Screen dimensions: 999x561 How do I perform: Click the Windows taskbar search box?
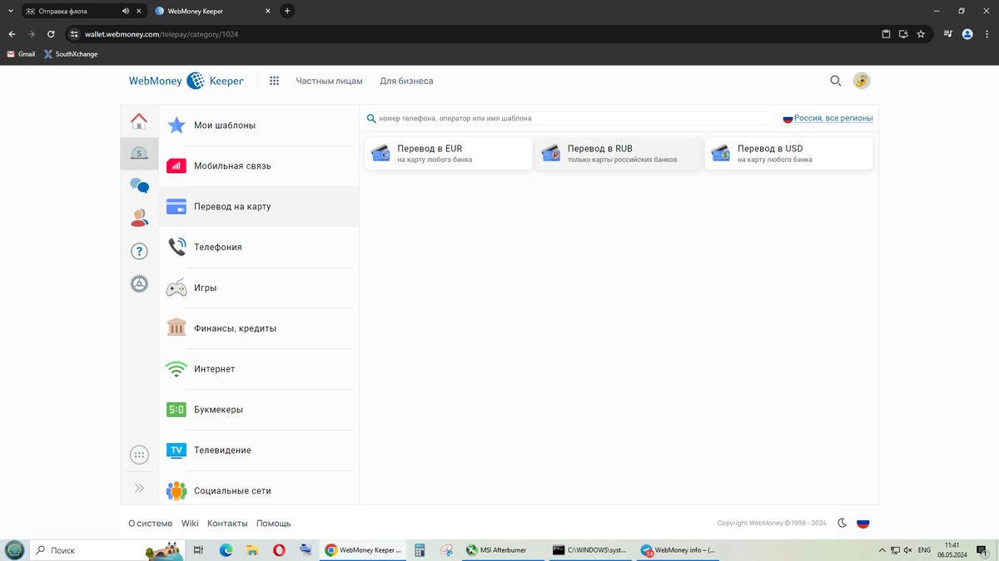[106, 549]
